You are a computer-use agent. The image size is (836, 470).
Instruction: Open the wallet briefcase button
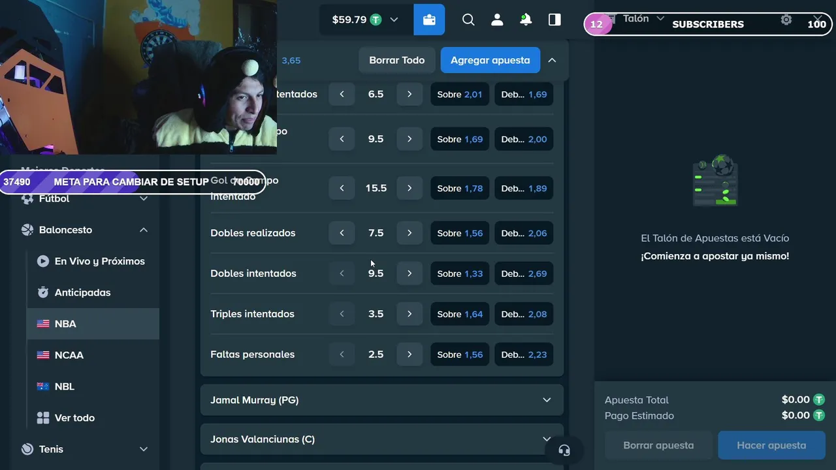coord(429,20)
